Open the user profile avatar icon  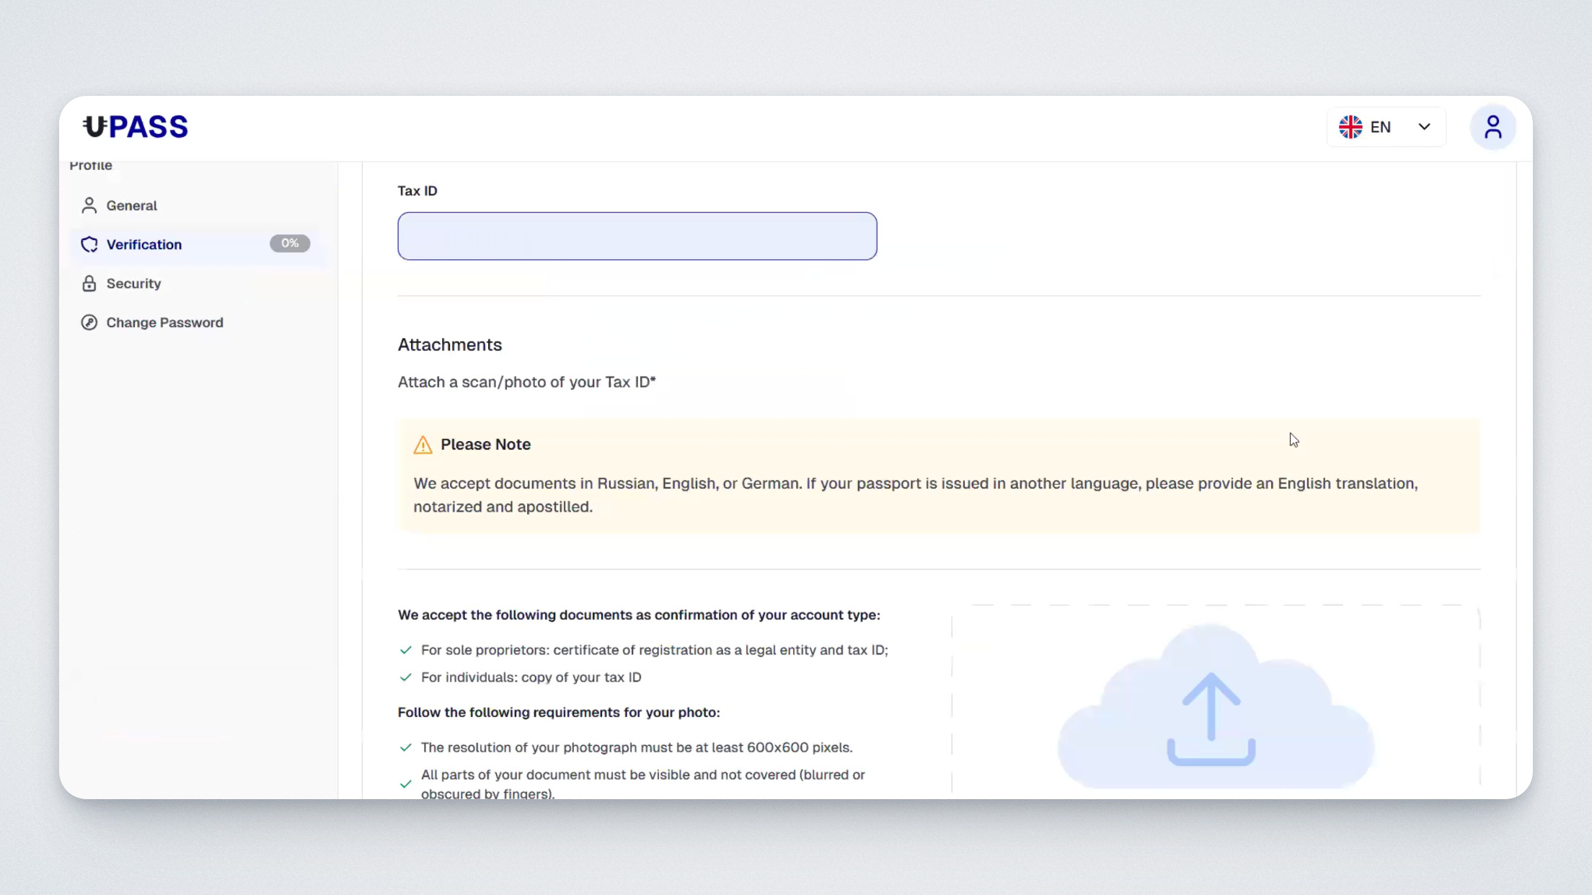click(1492, 128)
